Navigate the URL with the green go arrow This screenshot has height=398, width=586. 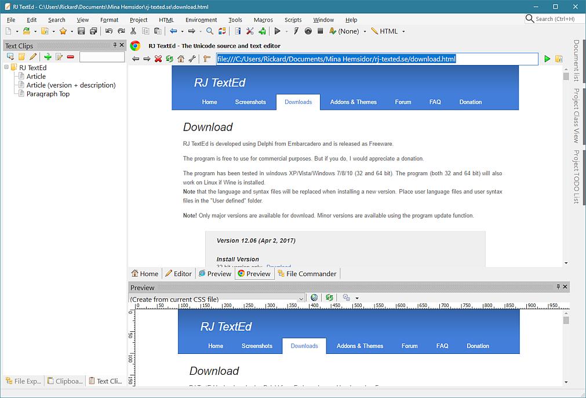547,59
